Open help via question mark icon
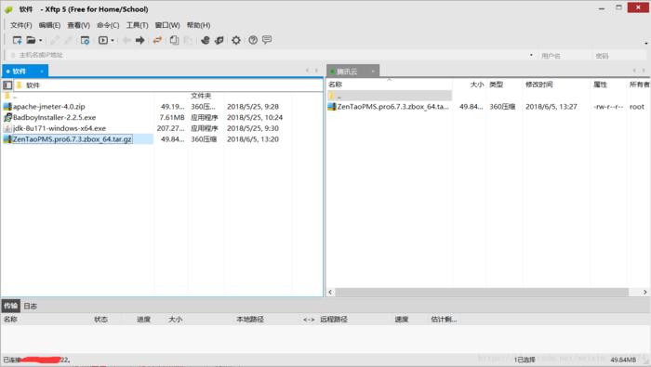Screen dimensions: 651x367 (x=253, y=40)
